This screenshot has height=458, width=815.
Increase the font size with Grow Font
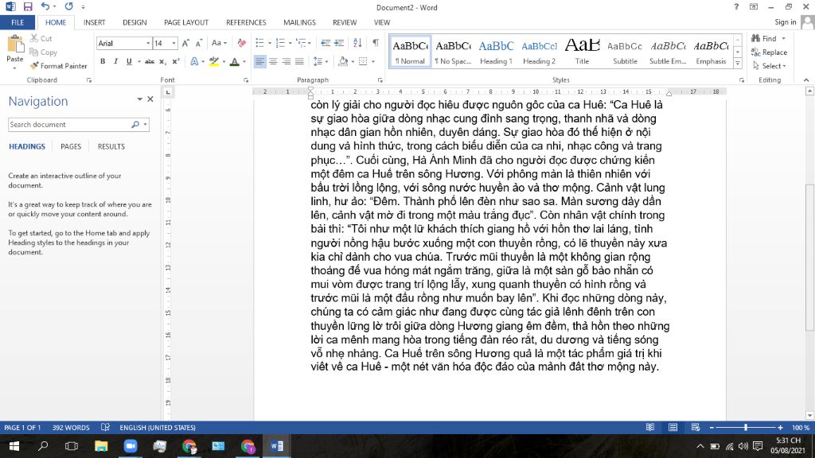[x=185, y=43]
